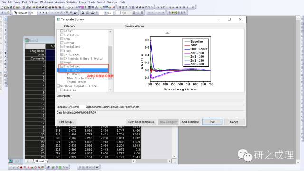Open the Help menu

(122, 2)
